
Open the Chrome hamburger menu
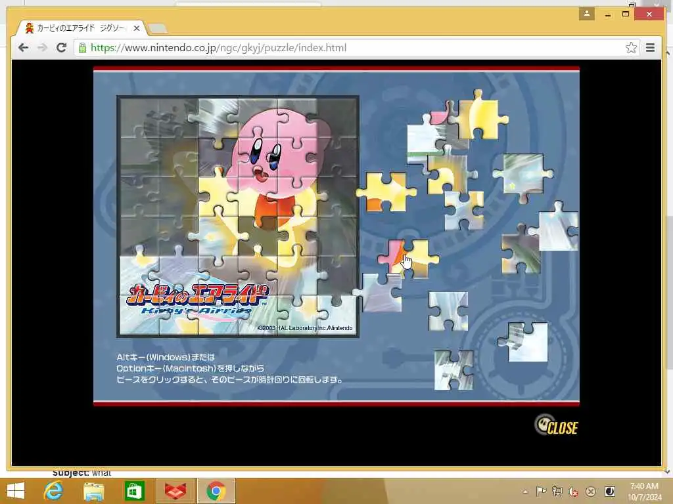650,47
